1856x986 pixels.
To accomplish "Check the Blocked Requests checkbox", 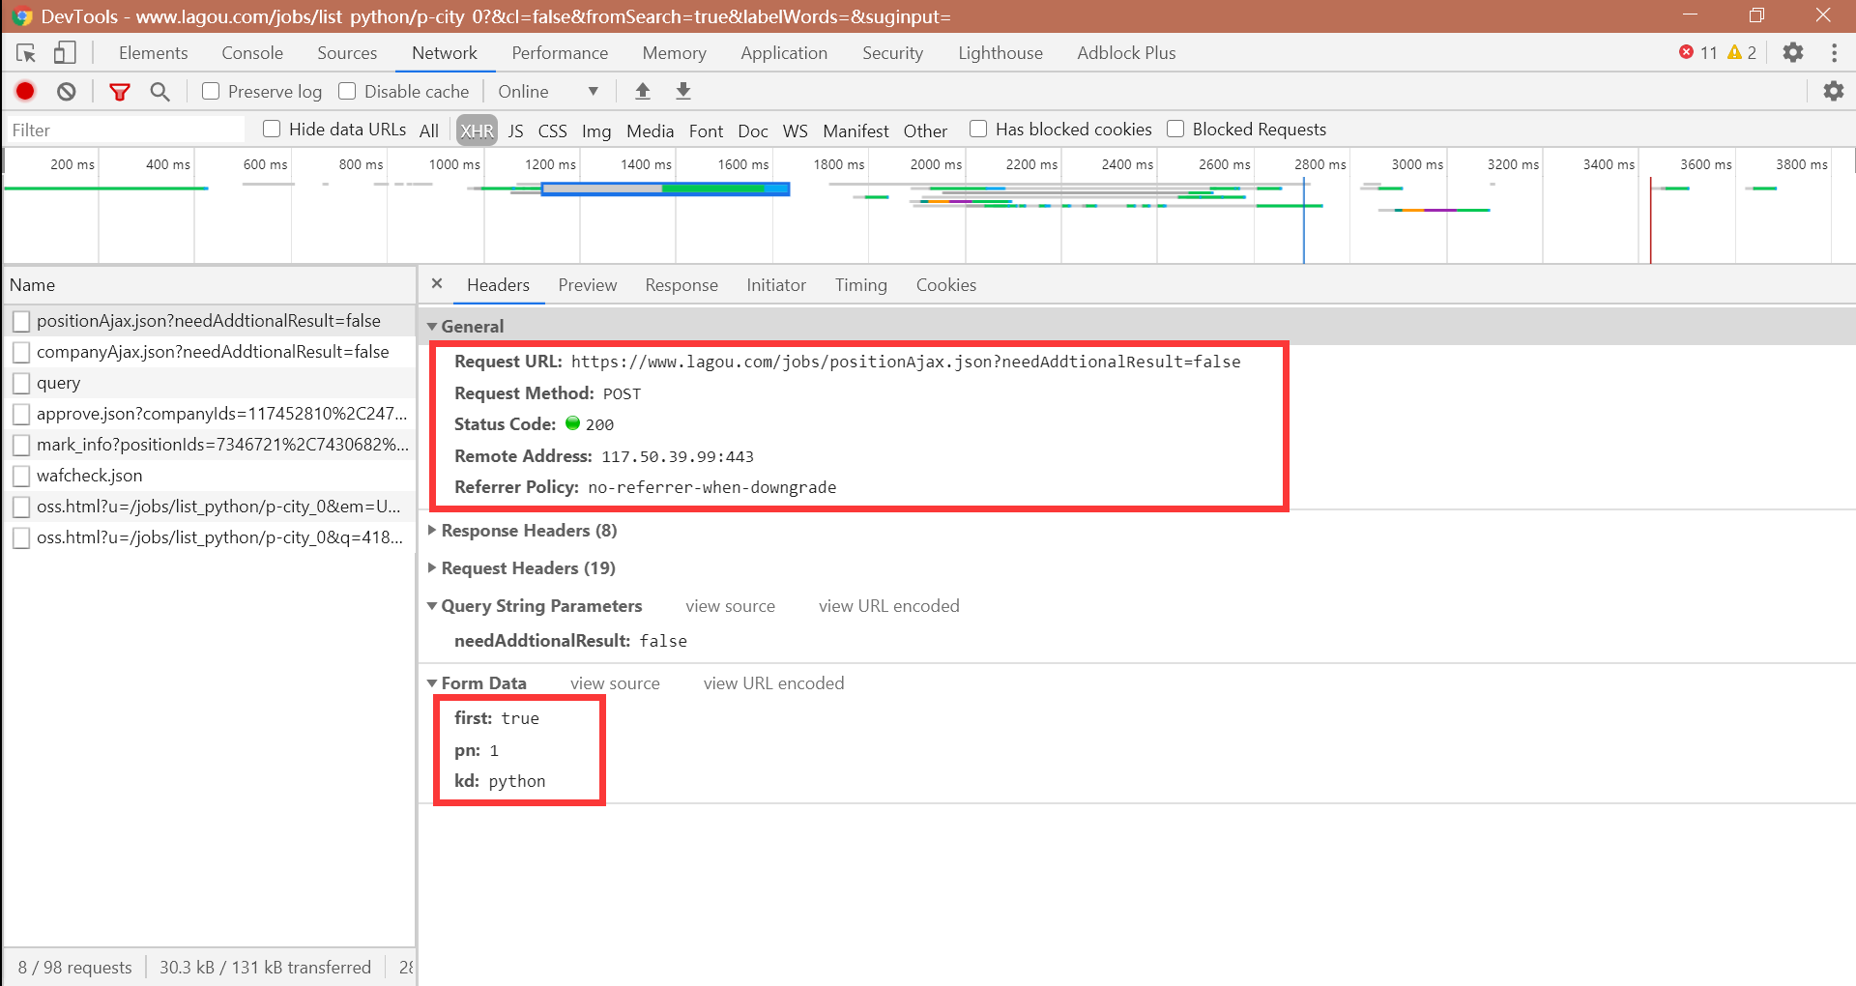I will click(1175, 129).
